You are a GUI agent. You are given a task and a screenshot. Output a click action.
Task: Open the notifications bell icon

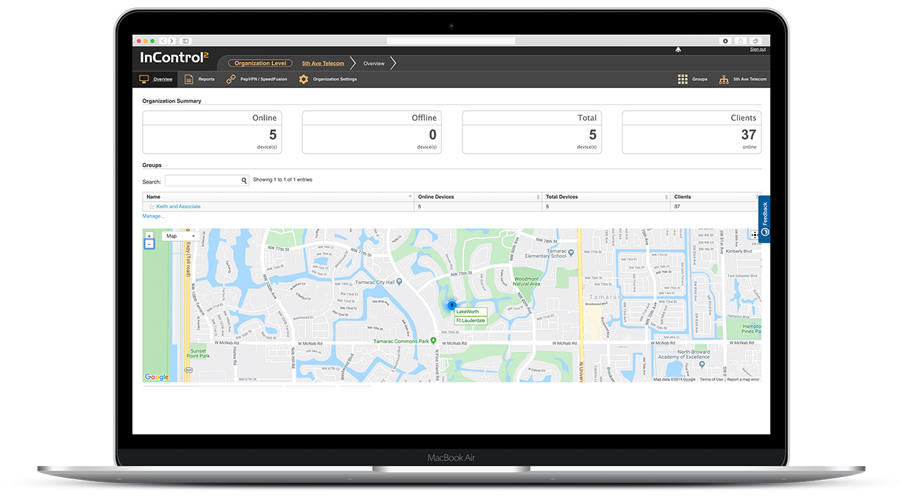[677, 49]
